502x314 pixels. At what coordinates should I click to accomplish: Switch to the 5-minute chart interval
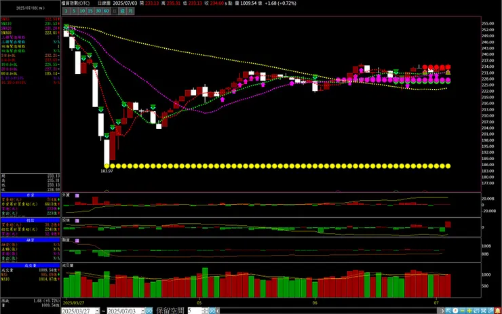(x=74, y=11)
